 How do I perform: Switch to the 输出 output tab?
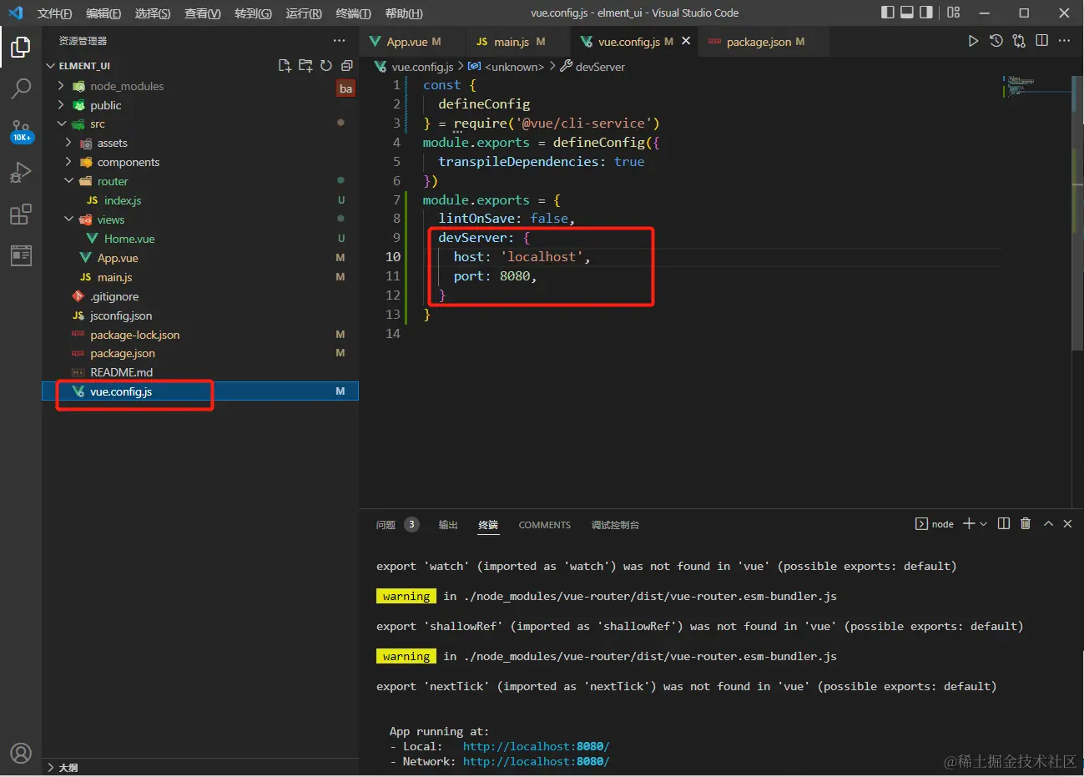click(x=448, y=525)
